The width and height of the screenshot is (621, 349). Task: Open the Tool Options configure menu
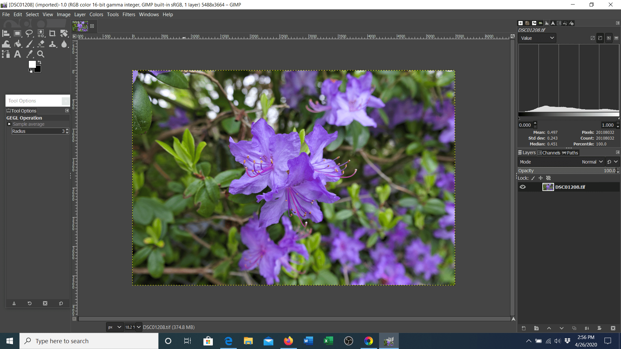tap(67, 111)
